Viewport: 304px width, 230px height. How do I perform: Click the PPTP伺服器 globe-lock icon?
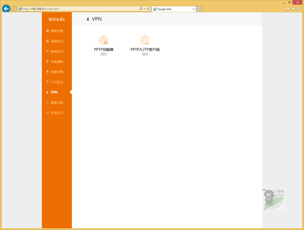pyautogui.click(x=103, y=40)
